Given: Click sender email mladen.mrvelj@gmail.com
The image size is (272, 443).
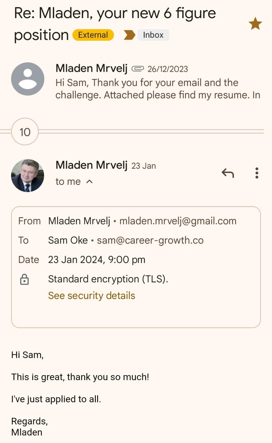Looking at the screenshot, I should coord(178,221).
